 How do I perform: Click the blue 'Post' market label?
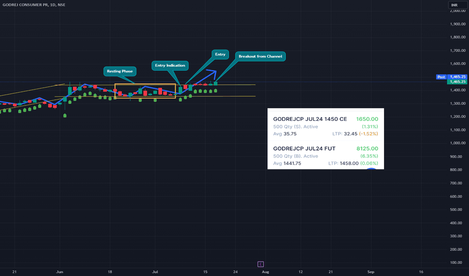[x=441, y=77]
